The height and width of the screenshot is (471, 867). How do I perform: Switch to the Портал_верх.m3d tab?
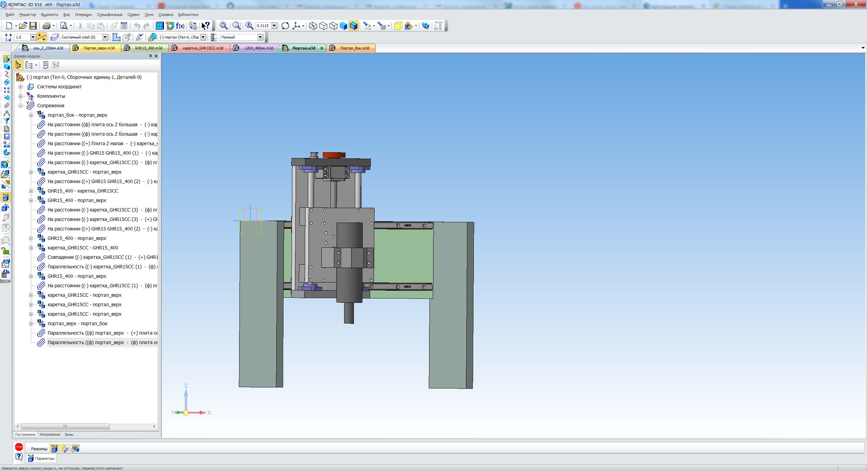(99, 48)
